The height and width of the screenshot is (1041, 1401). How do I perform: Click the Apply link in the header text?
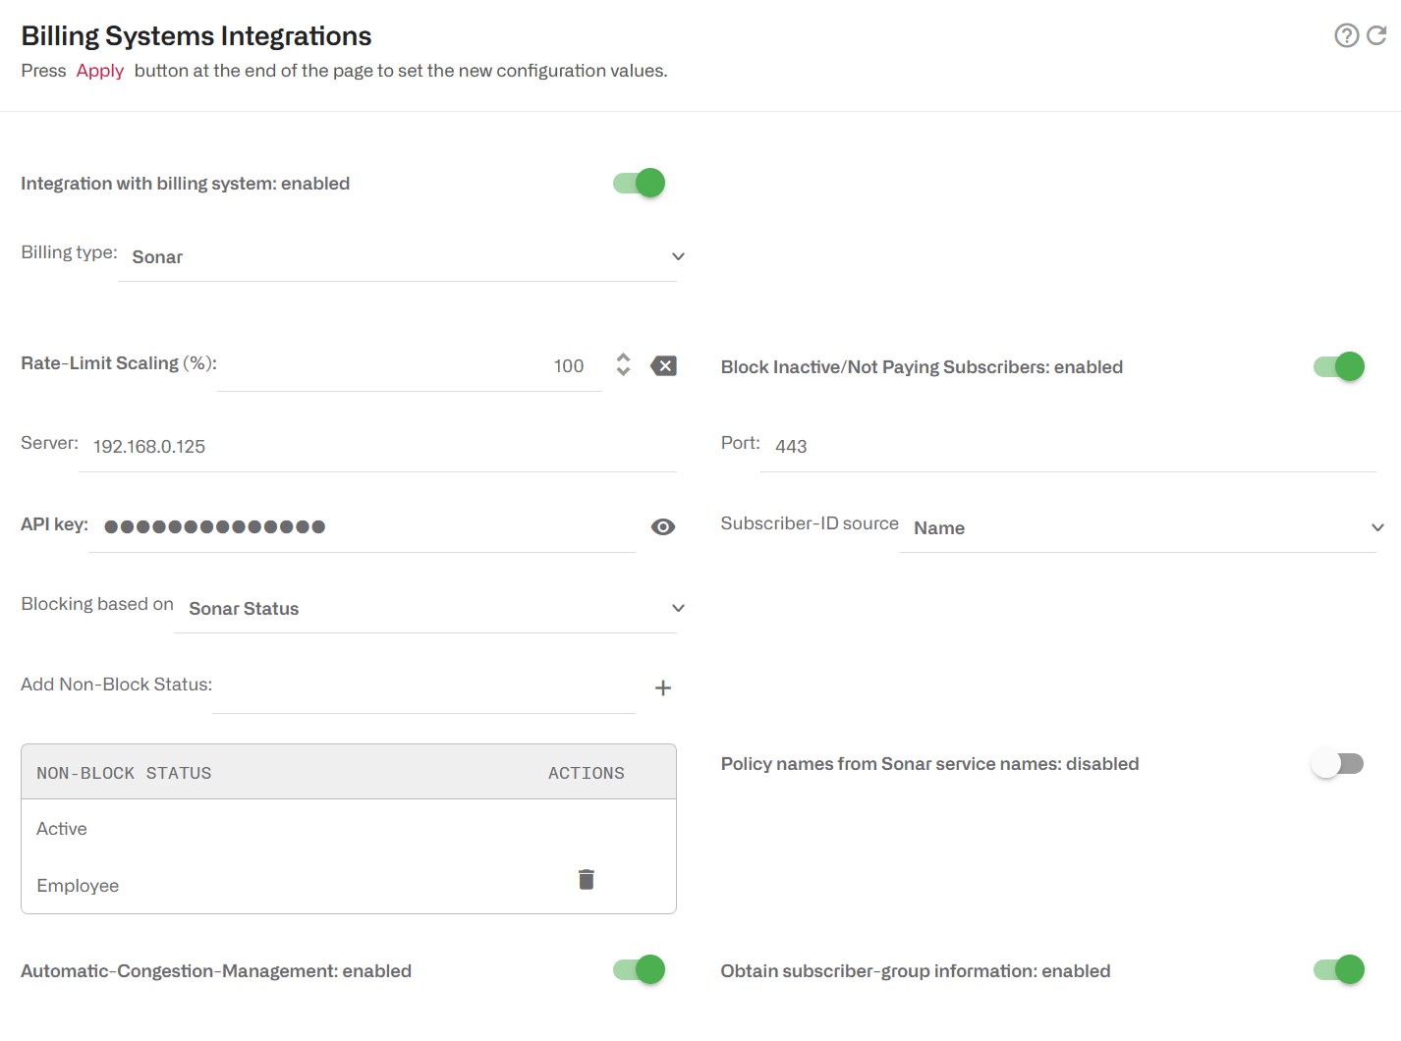tap(99, 70)
